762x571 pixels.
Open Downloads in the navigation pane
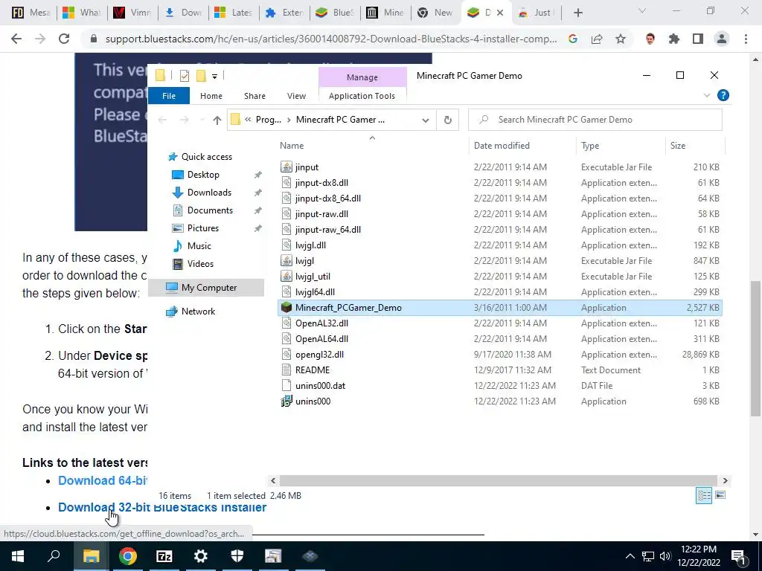pyautogui.click(x=209, y=193)
